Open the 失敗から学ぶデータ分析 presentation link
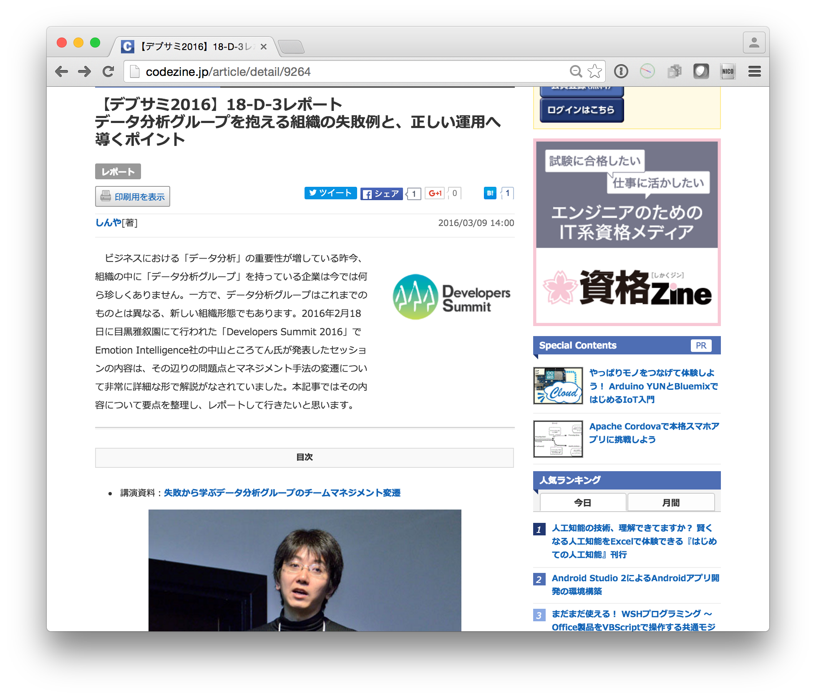Viewport: 816px width, 698px height. [x=282, y=492]
